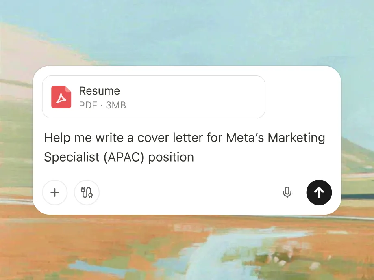Click the red PDF file icon

[61, 97]
